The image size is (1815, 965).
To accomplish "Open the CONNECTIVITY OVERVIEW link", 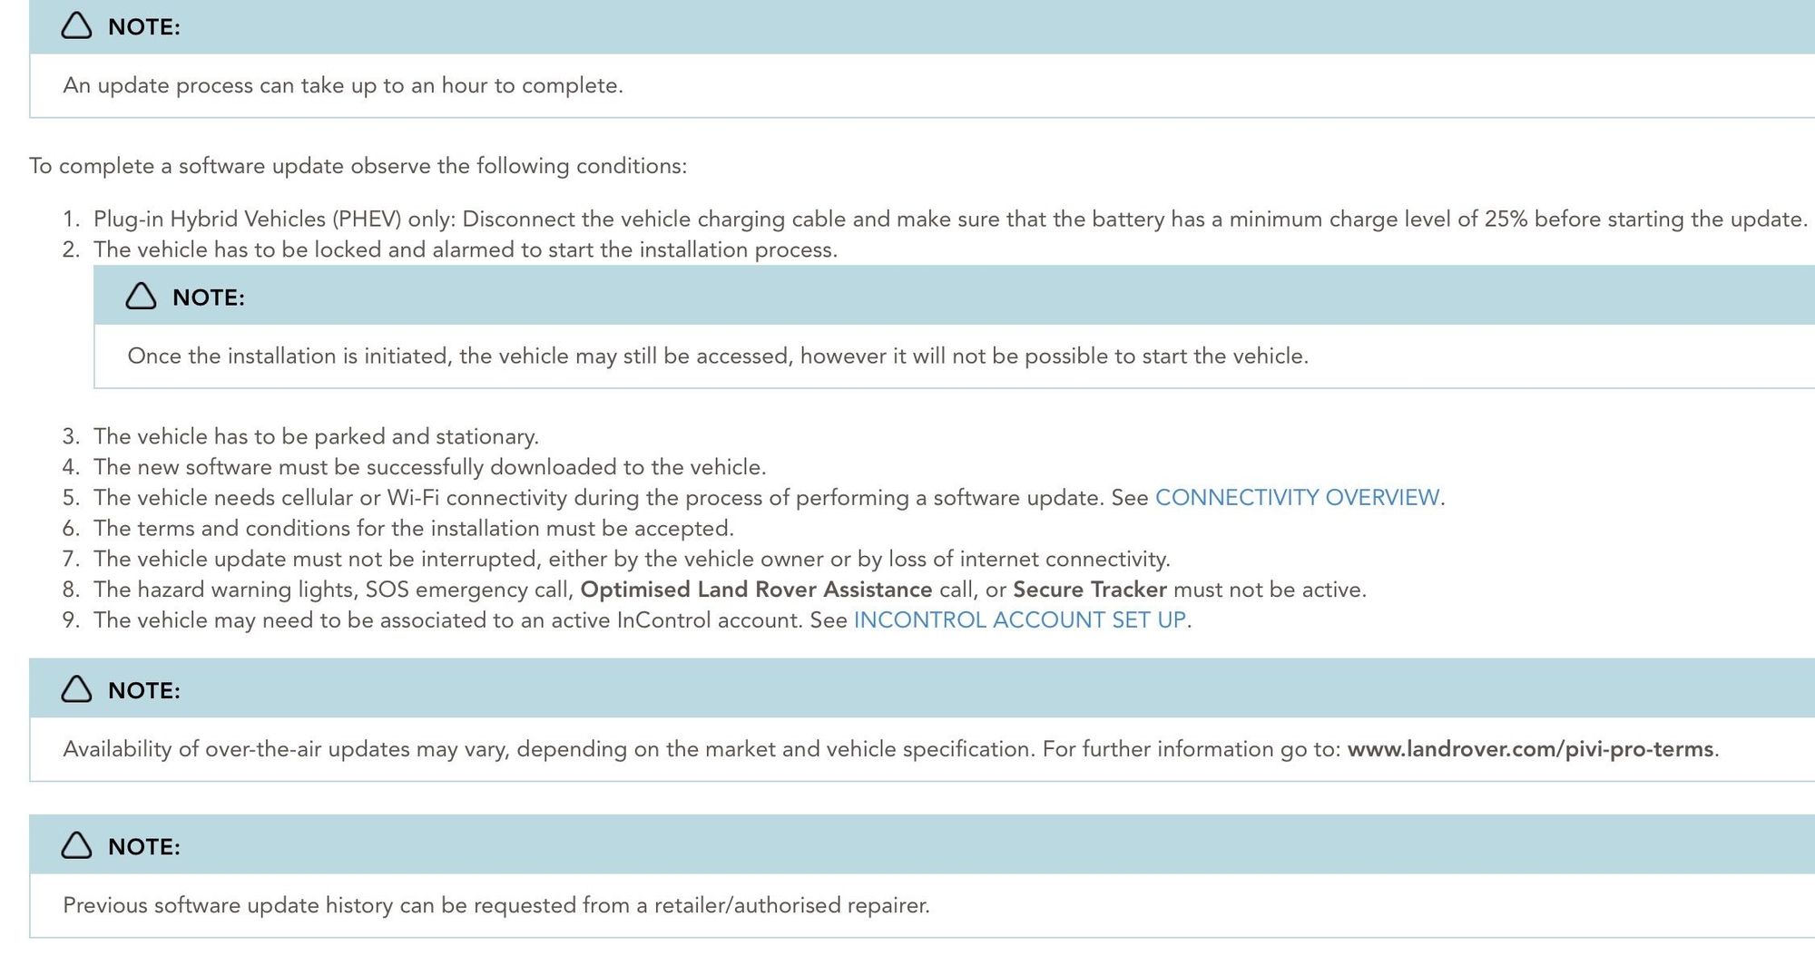I will pyautogui.click(x=1297, y=498).
